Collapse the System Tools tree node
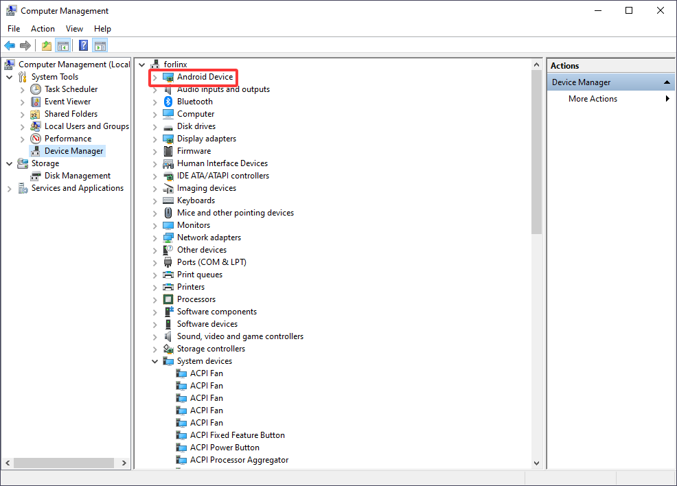Viewport: 677px width, 486px height. (x=10, y=78)
